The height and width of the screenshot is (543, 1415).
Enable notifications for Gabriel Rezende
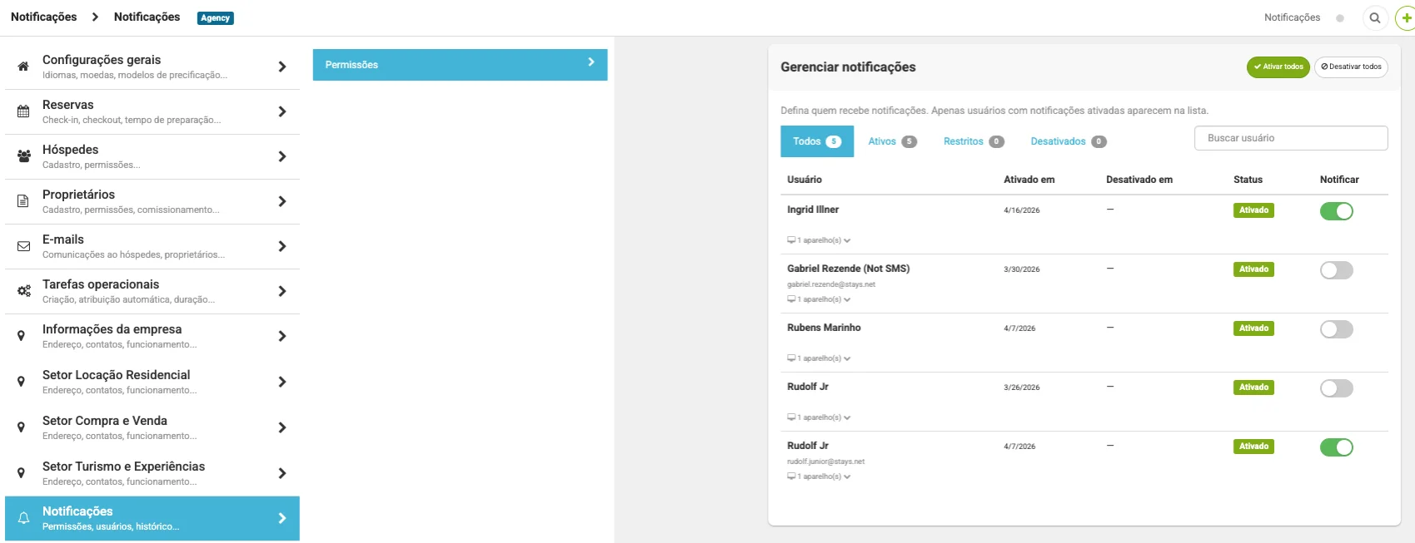point(1336,270)
